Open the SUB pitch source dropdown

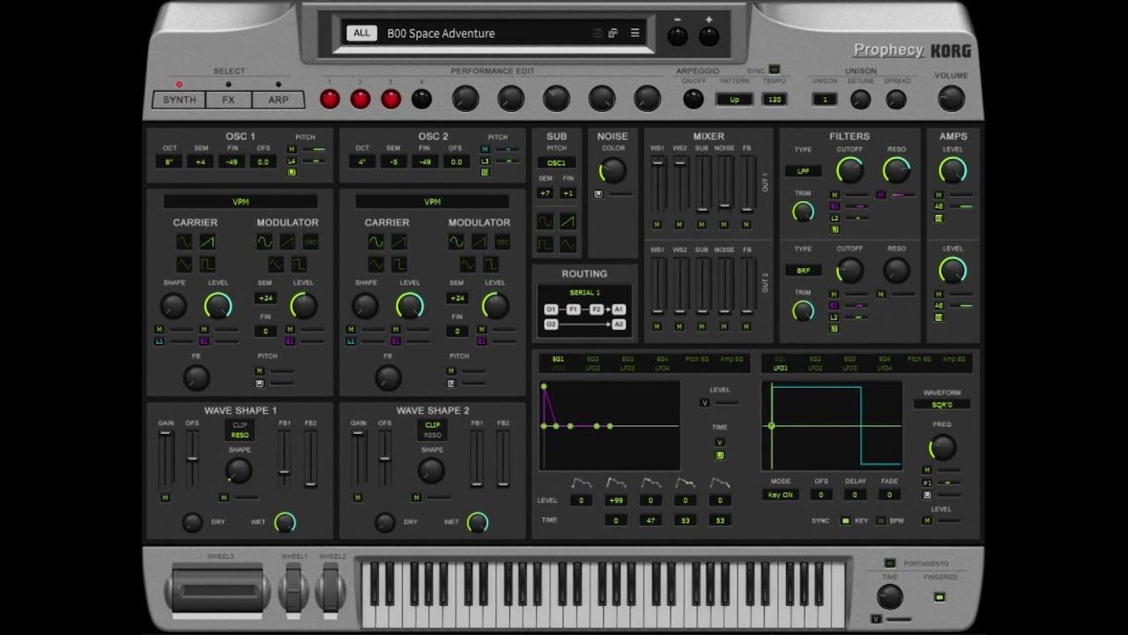pos(557,163)
